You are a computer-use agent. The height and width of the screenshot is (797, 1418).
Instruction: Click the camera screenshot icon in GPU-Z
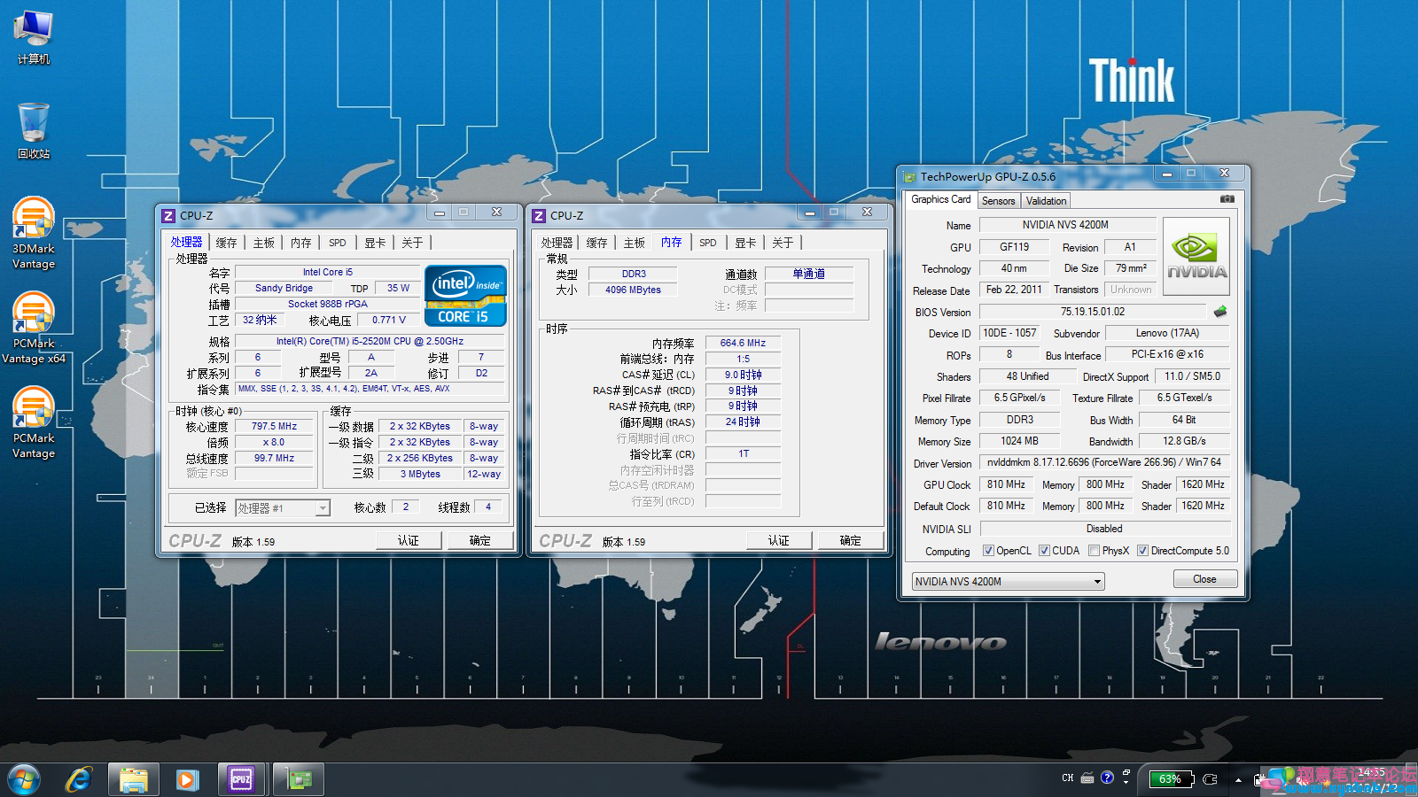coord(1227,199)
